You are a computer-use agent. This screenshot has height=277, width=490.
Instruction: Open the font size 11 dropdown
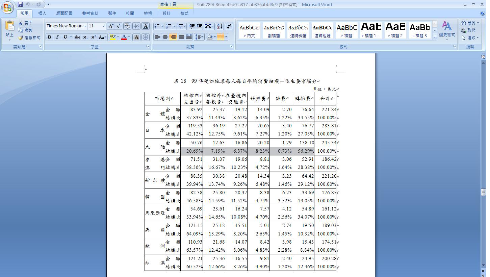coord(104,26)
